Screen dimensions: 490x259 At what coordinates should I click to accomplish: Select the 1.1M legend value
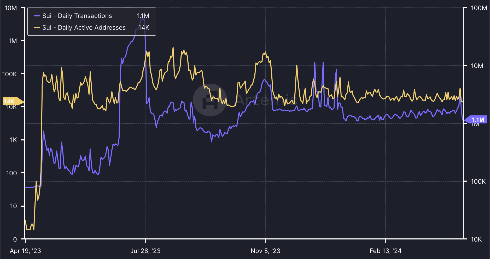coord(143,16)
